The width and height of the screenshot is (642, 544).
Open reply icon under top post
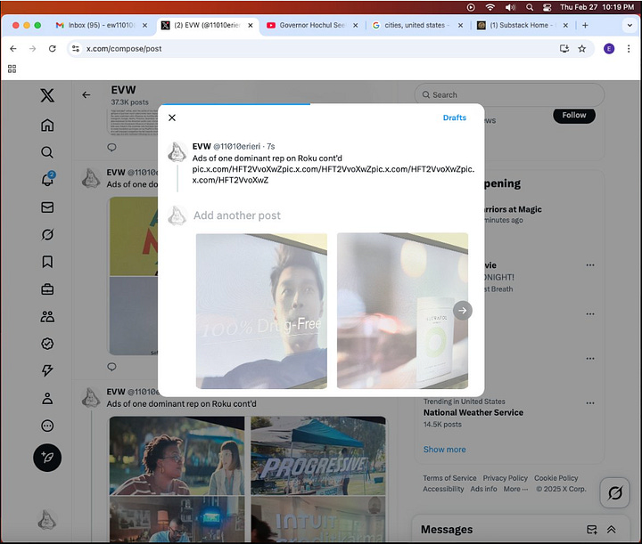pos(111,147)
